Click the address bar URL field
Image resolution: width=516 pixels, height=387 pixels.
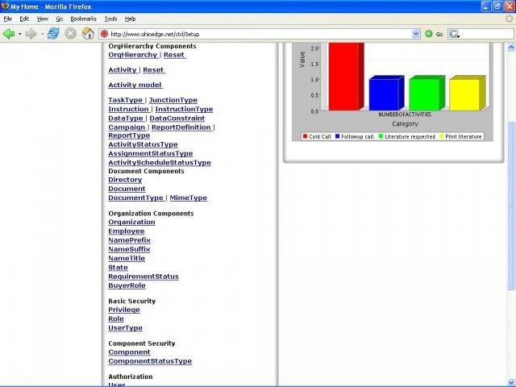[x=260, y=34]
